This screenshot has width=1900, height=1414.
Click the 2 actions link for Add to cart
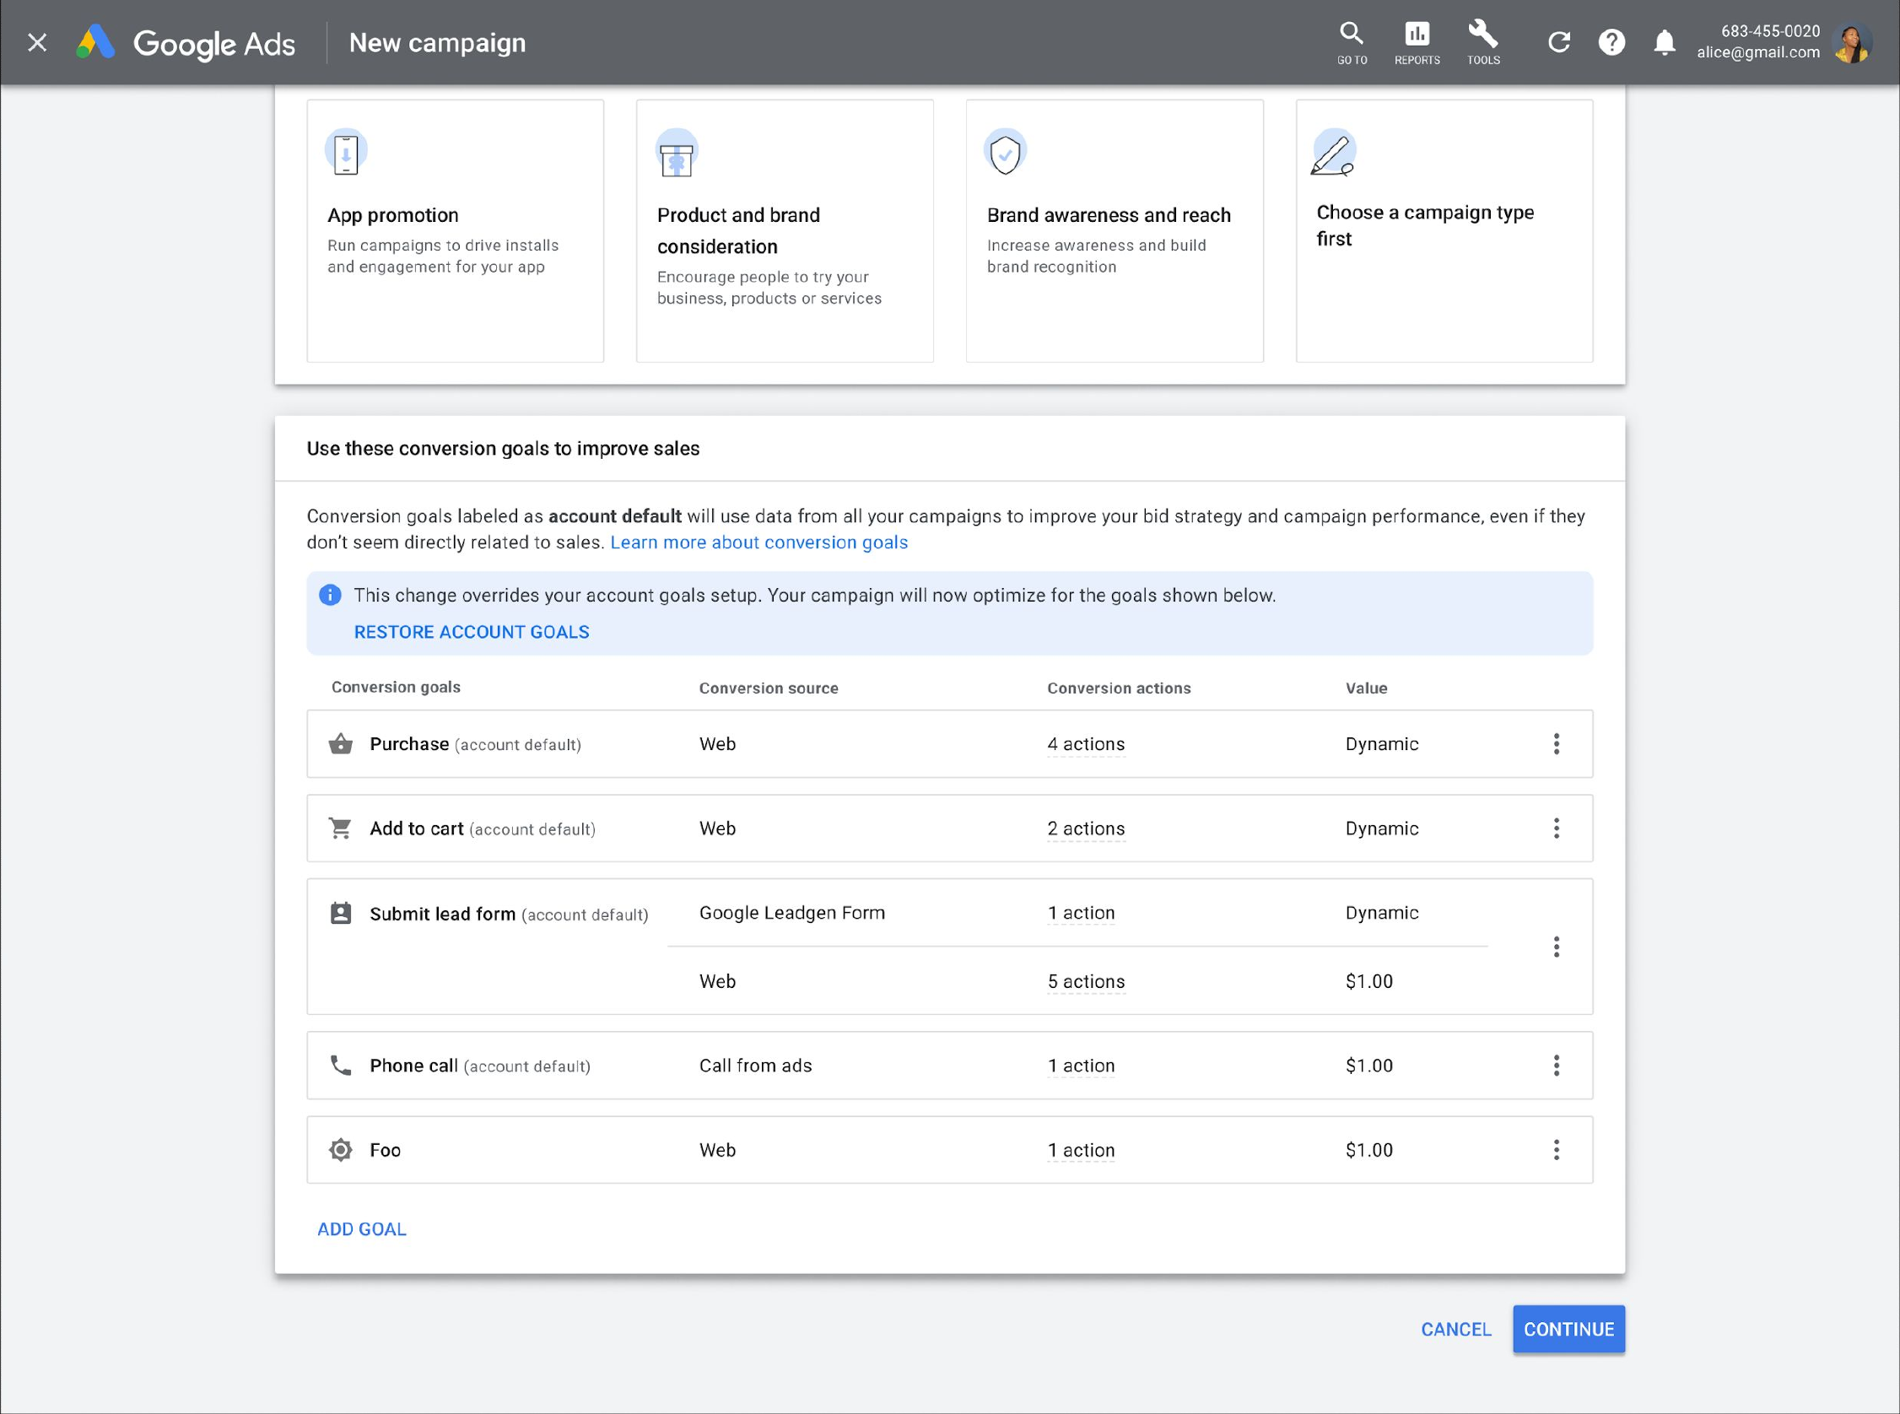tap(1086, 829)
